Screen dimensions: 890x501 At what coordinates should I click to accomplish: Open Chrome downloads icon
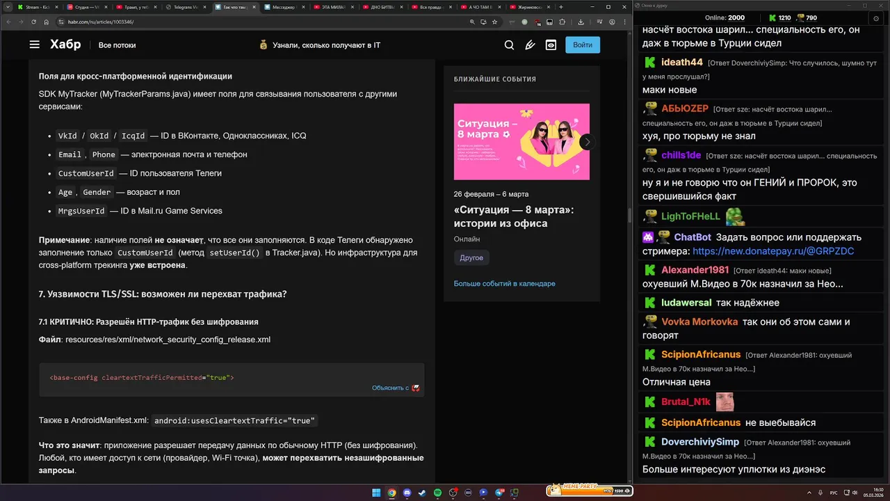pos(581,22)
